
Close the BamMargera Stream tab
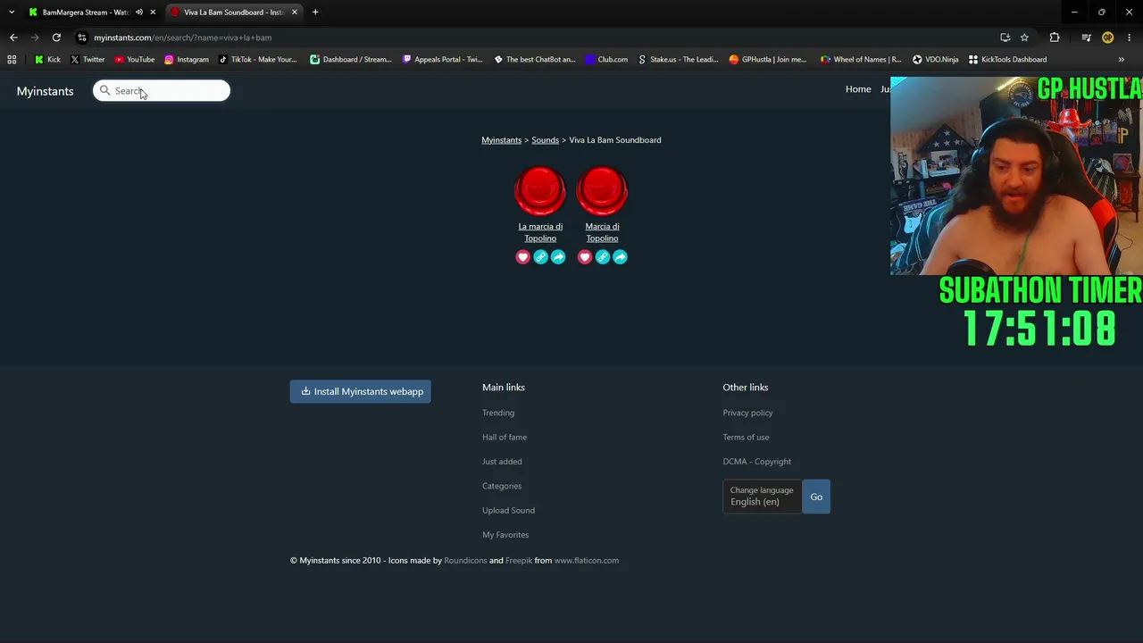(154, 13)
